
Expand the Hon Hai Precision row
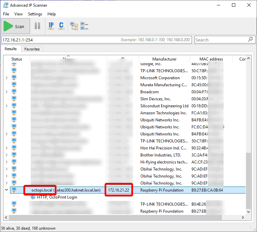pyautogui.click(x=7, y=148)
